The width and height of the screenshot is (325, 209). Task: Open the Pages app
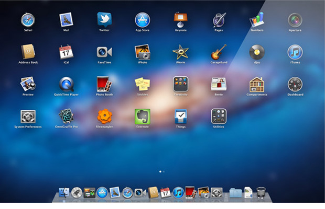[219, 20]
